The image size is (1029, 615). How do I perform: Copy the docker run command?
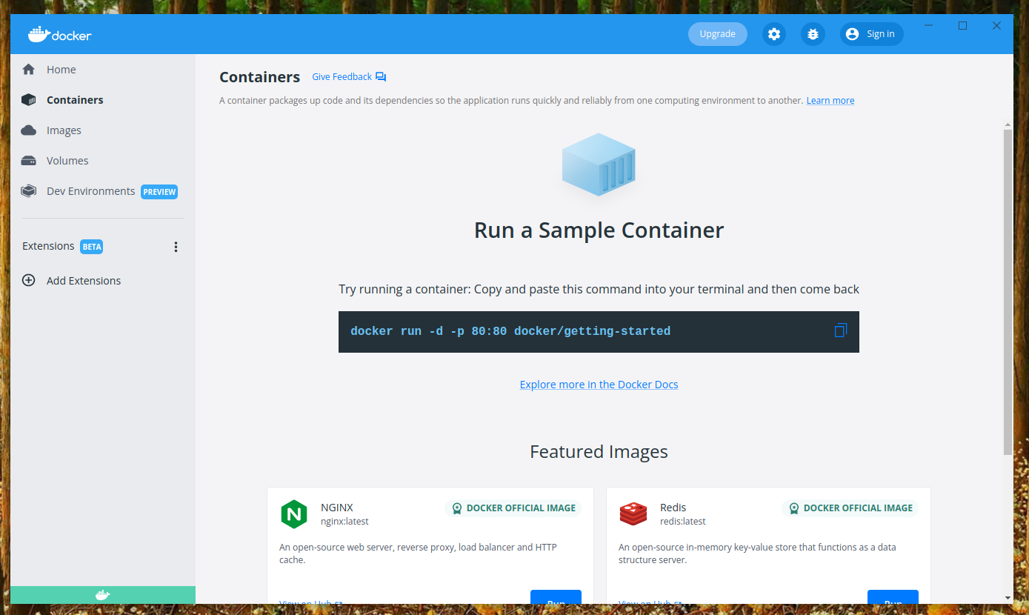(840, 330)
